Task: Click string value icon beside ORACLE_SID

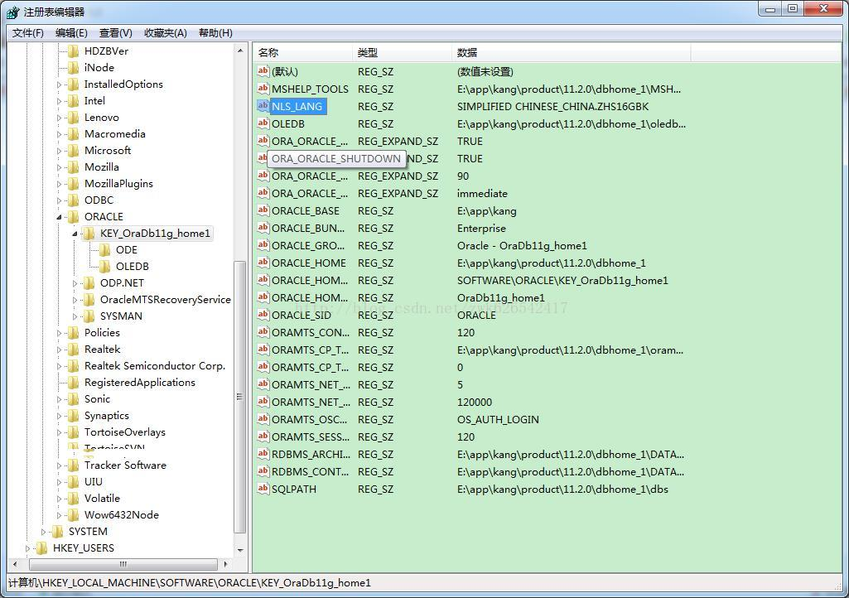Action: click(x=263, y=316)
